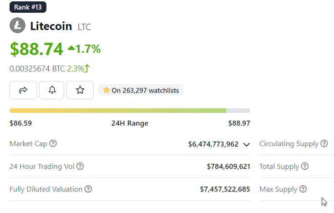This screenshot has height=213, width=334.
Task: Click the Litecoin logo icon
Action: click(17, 25)
